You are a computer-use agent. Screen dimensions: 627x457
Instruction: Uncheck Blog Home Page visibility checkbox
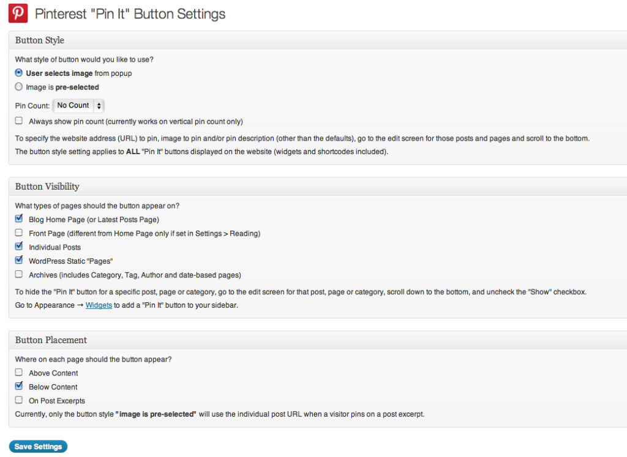point(19,218)
